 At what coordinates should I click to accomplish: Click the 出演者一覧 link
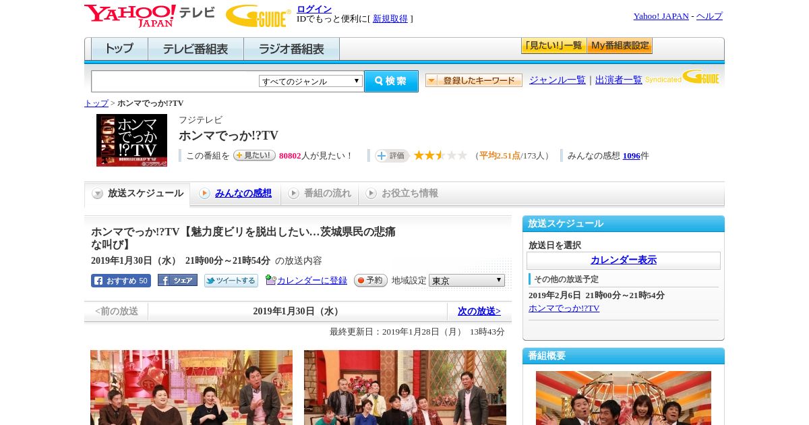click(x=619, y=80)
